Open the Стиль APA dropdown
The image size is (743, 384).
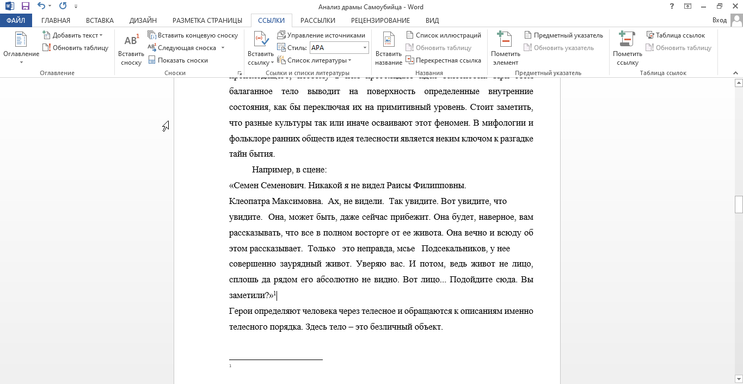tap(364, 48)
